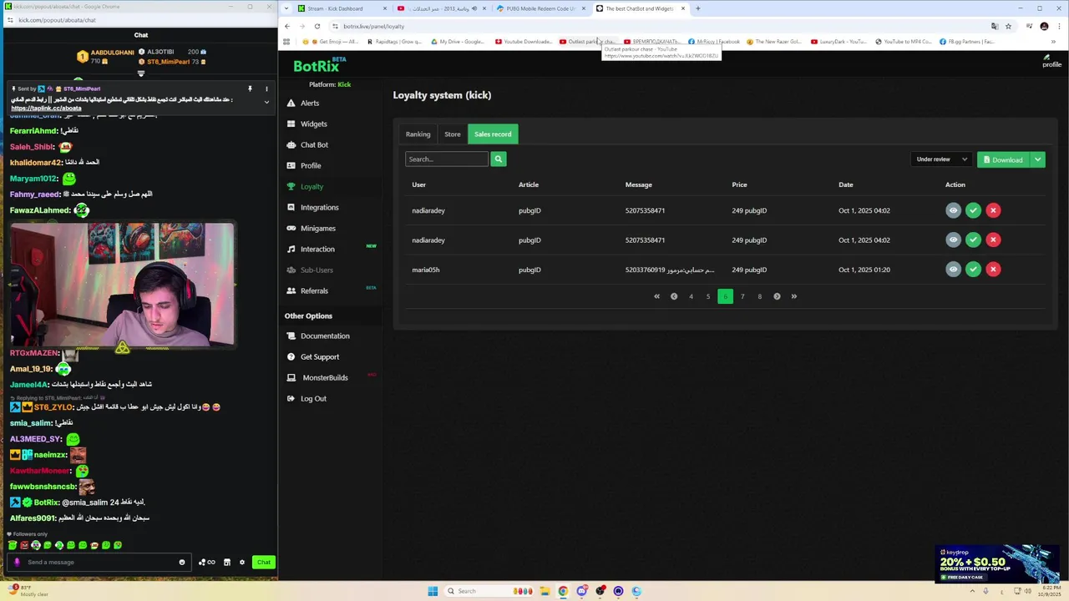Reload the BotRix page

tap(317, 26)
